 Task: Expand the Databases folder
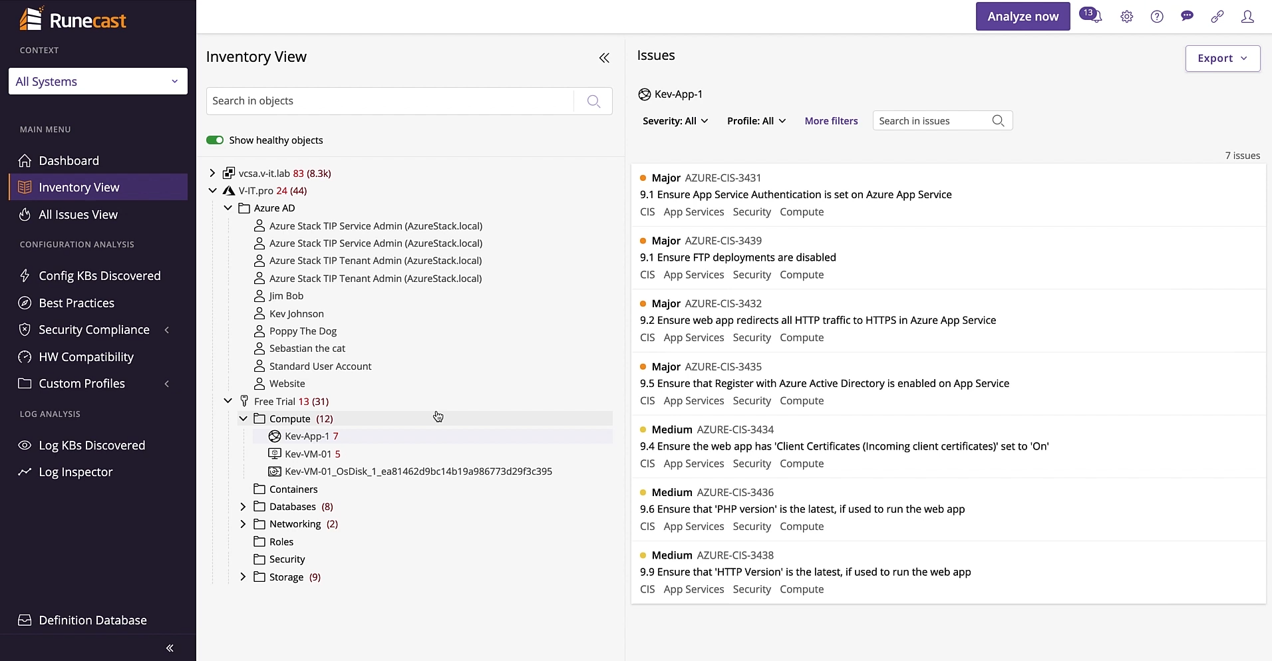[243, 507]
